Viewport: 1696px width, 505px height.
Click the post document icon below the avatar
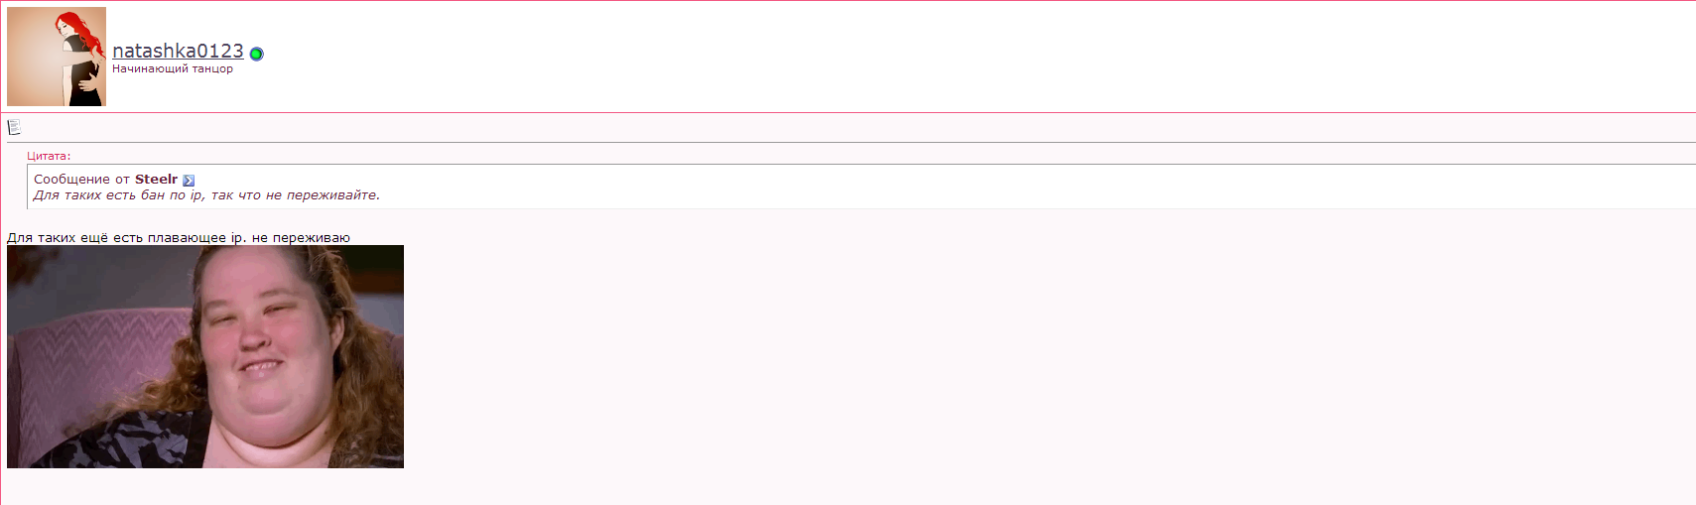coord(14,127)
